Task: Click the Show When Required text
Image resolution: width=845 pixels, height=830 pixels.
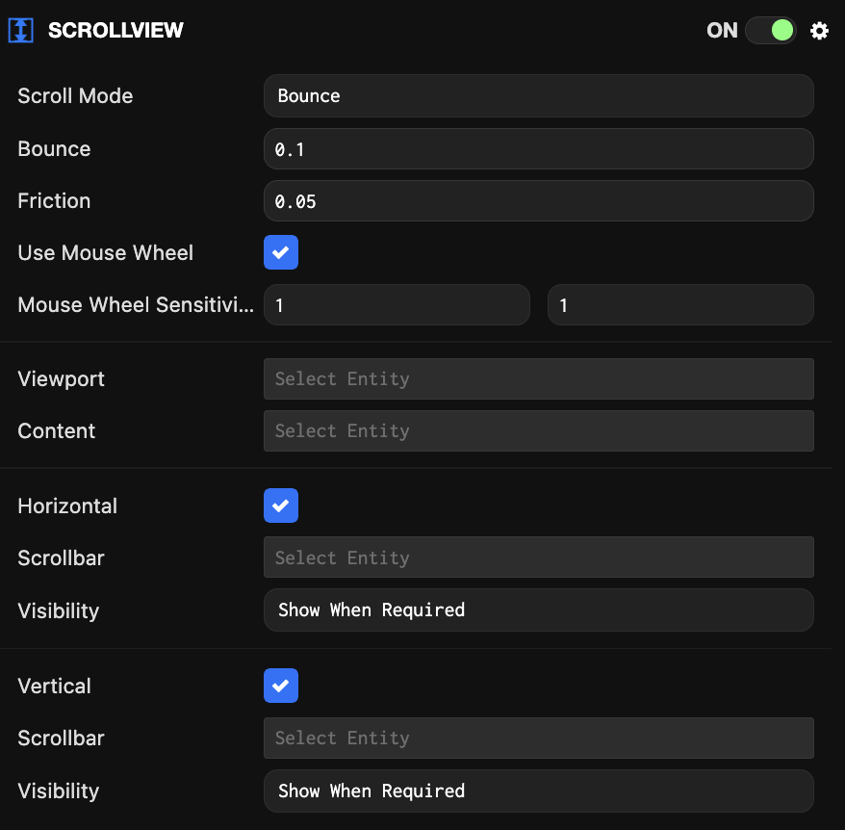Action: pos(371,610)
